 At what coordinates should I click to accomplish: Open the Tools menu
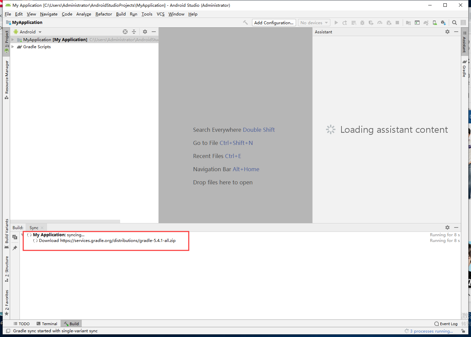(147, 14)
